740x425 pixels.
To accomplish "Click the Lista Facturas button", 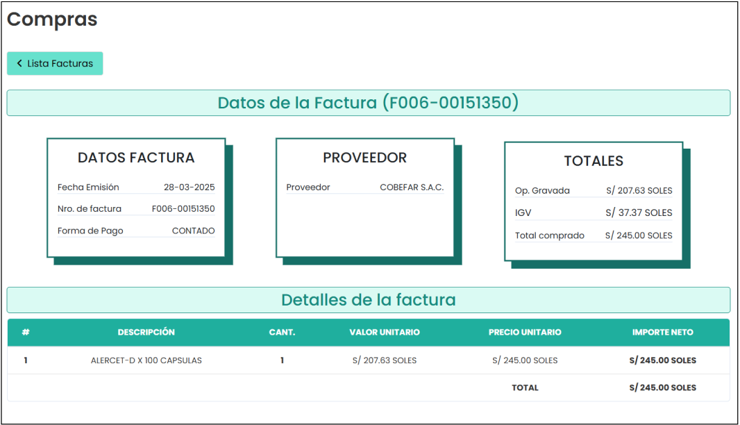I will pyautogui.click(x=55, y=63).
